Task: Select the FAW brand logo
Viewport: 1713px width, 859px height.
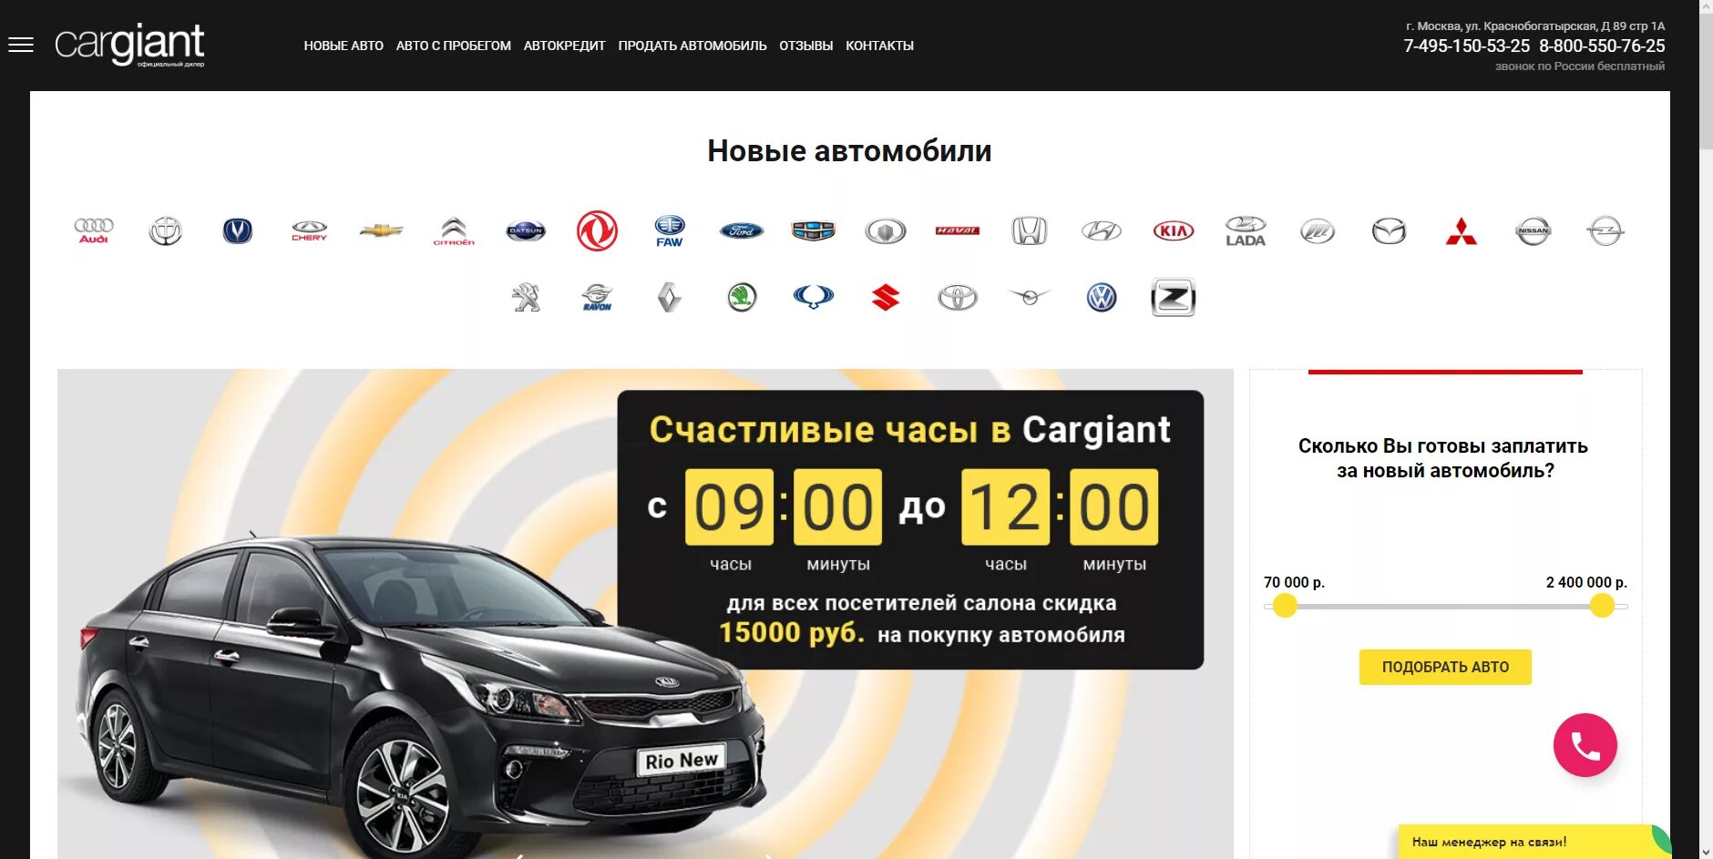Action: 670,231
